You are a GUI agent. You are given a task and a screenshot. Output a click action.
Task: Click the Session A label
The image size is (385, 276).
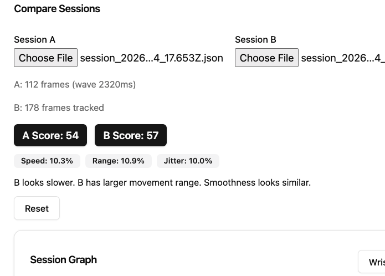point(34,39)
